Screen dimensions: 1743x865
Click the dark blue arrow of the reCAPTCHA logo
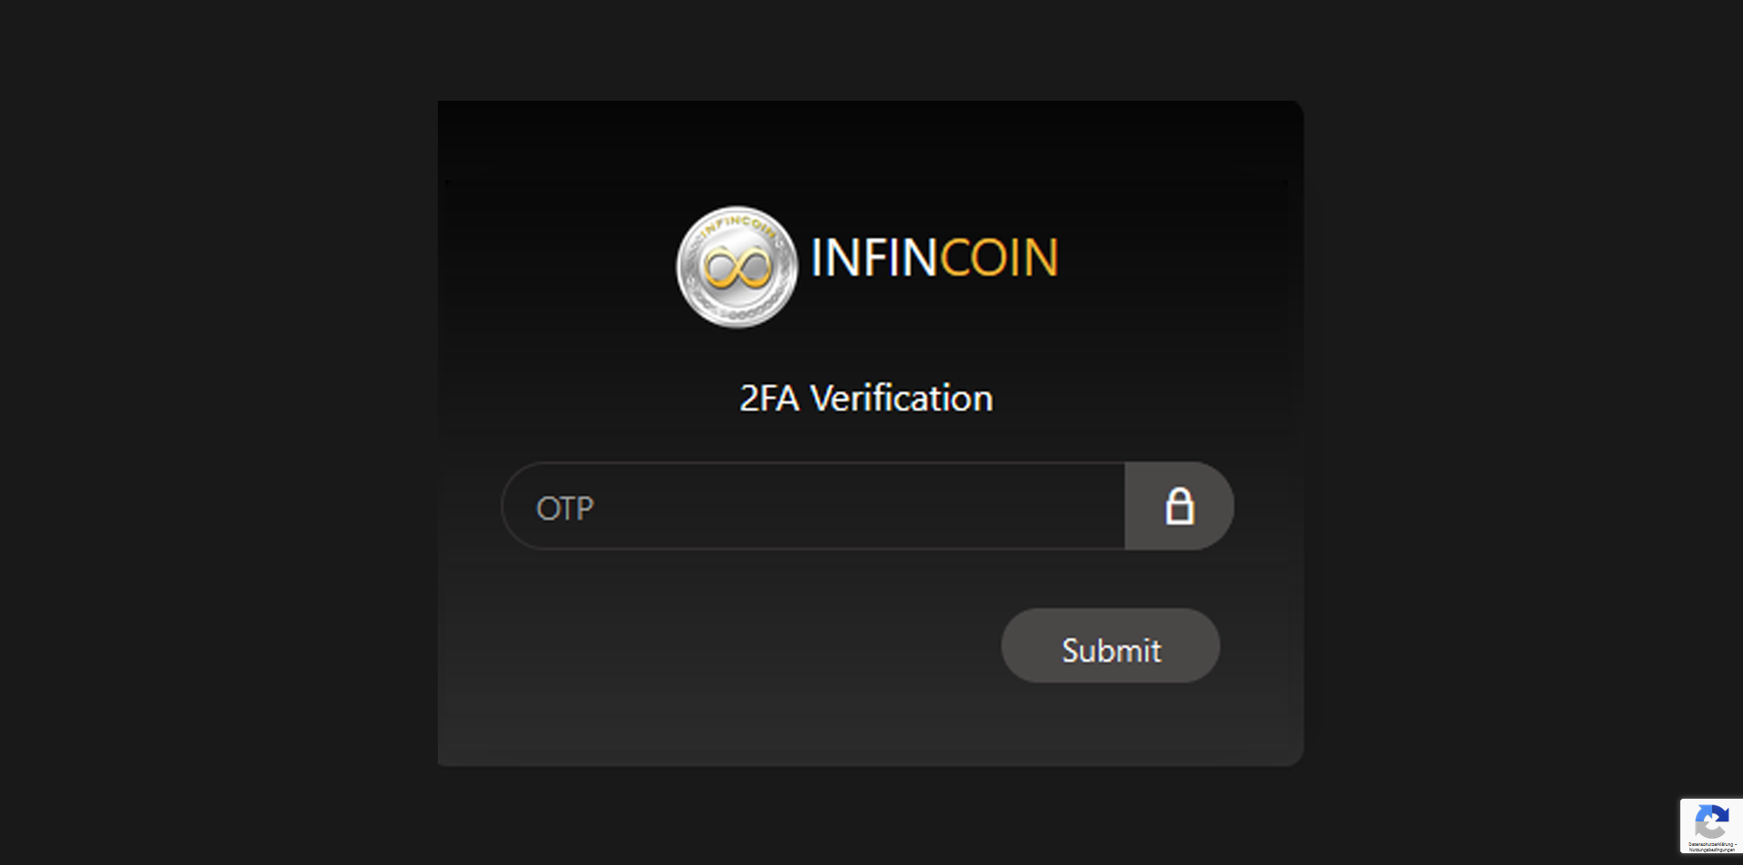click(x=1720, y=816)
